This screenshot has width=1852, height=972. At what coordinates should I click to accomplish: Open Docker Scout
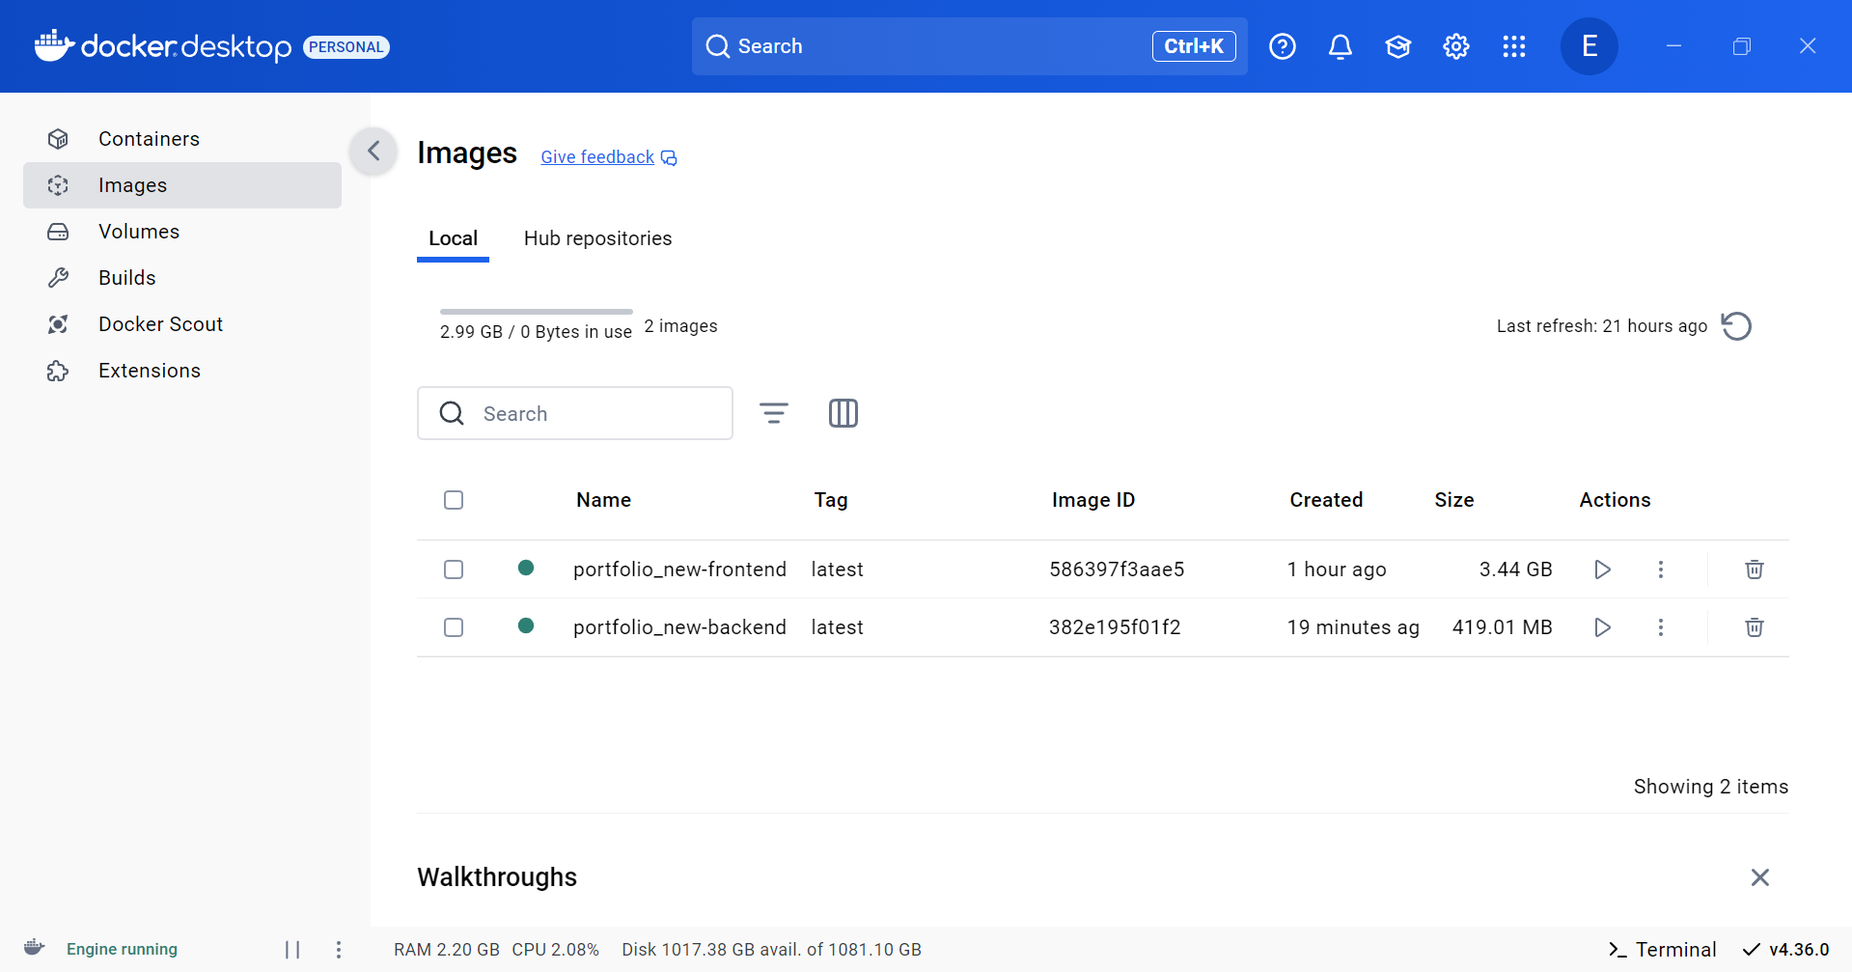click(182, 324)
